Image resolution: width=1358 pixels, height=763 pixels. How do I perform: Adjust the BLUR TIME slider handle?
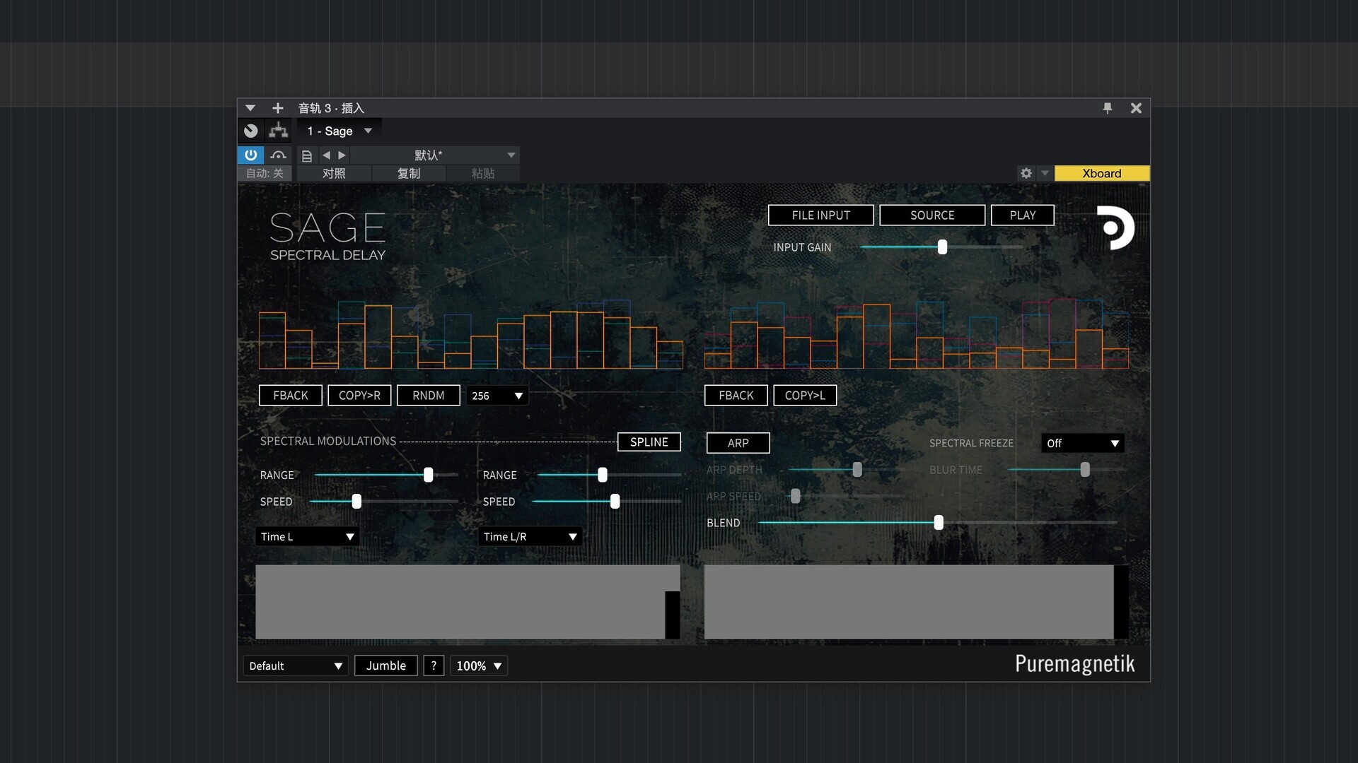1085,469
